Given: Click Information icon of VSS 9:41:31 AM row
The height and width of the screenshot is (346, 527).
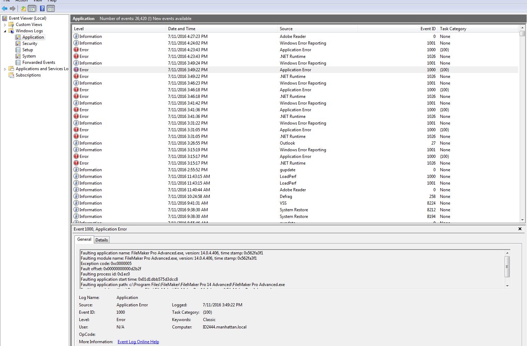Looking at the screenshot, I should 76,203.
